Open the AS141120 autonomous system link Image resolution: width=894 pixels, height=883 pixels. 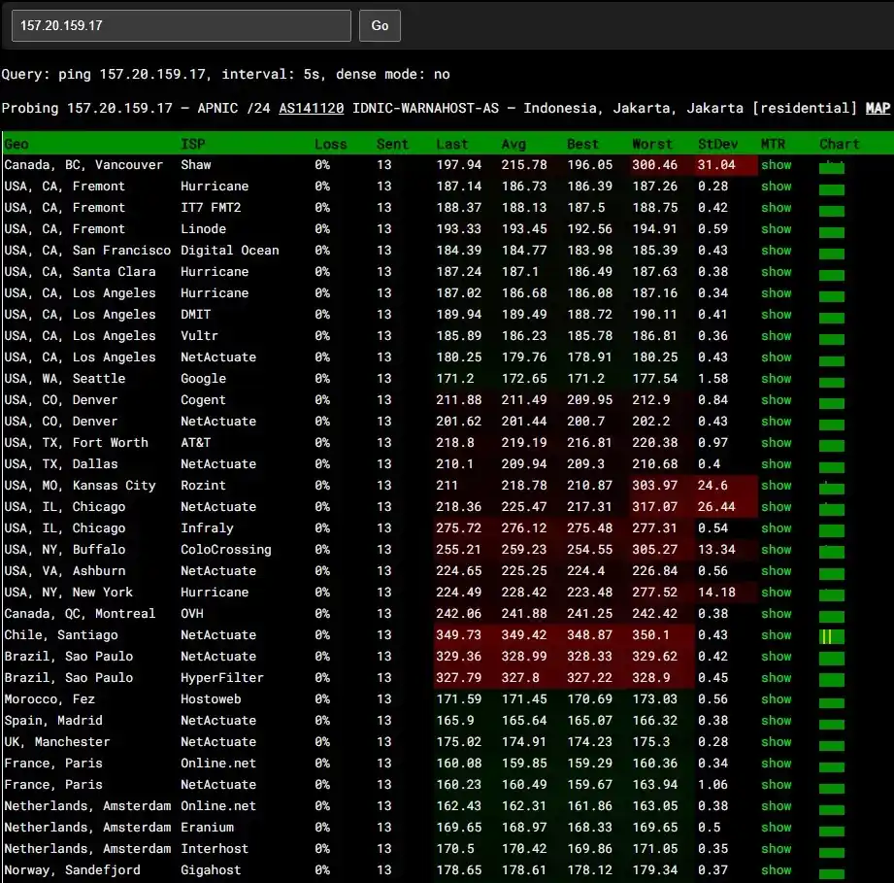pos(311,108)
